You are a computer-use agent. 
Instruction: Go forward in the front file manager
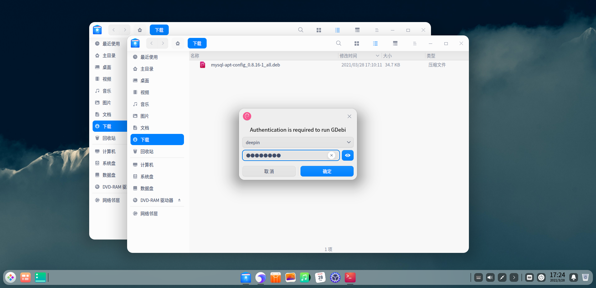pyautogui.click(x=163, y=43)
